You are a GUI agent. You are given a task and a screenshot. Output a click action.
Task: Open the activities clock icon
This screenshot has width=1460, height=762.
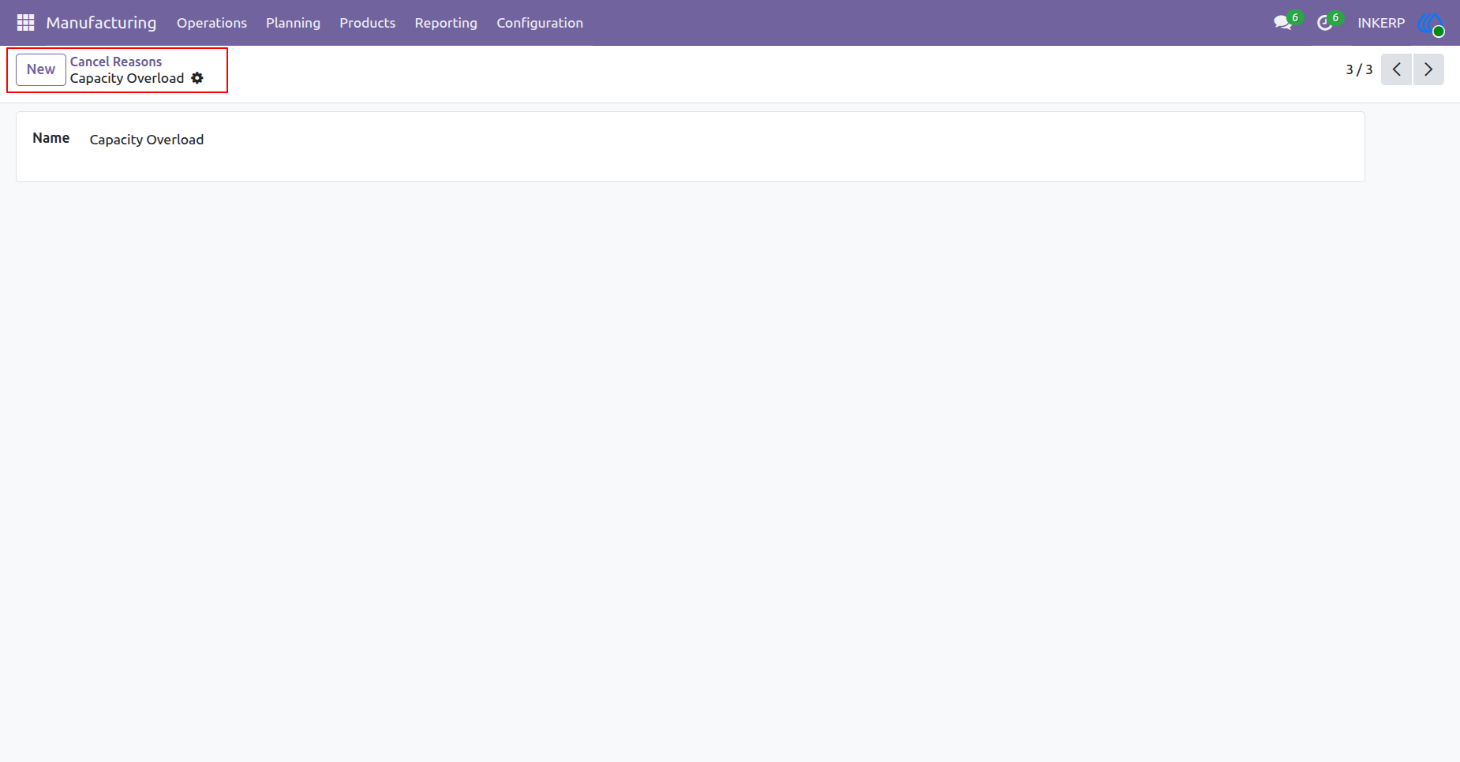click(1325, 23)
